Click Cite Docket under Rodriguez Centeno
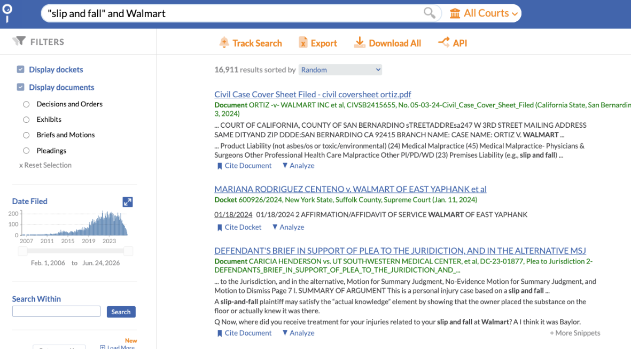This screenshot has height=349, width=631. pyautogui.click(x=243, y=227)
